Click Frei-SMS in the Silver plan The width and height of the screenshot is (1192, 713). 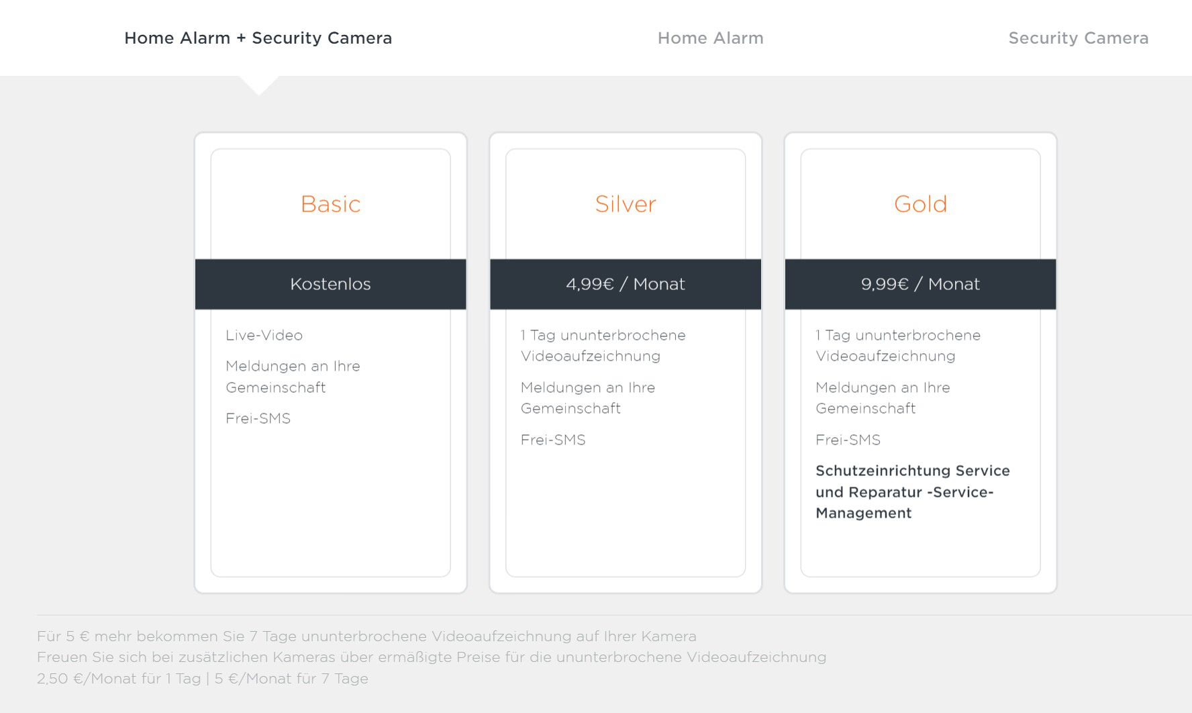coord(553,440)
